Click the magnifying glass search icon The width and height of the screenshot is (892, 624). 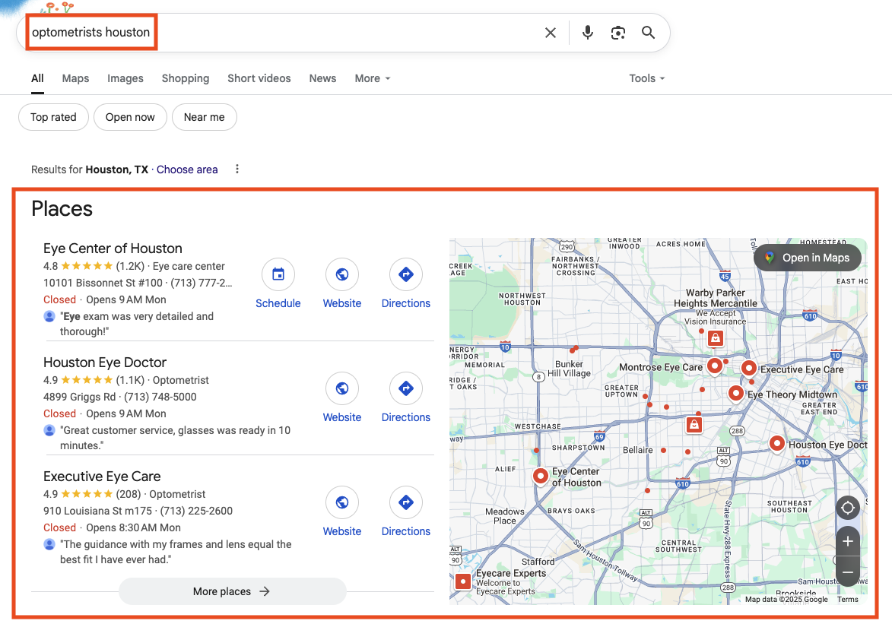coord(648,33)
